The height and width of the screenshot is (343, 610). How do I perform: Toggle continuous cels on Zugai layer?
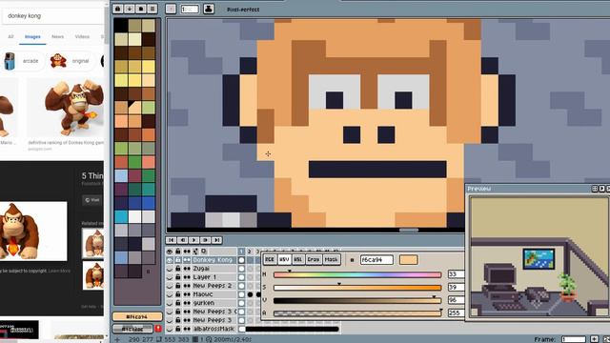click(x=187, y=269)
